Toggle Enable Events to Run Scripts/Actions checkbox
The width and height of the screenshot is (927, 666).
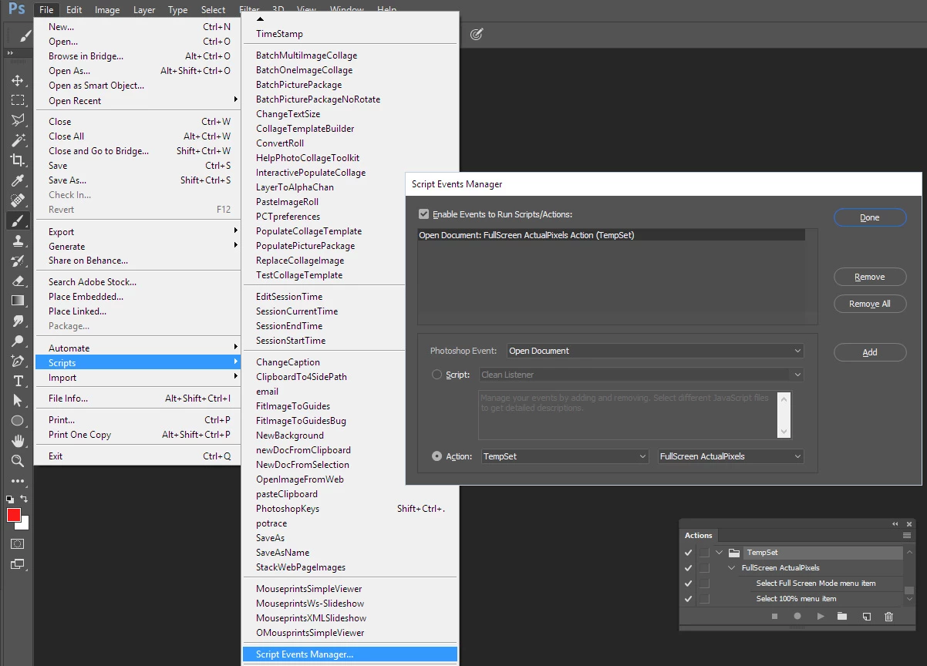(423, 214)
